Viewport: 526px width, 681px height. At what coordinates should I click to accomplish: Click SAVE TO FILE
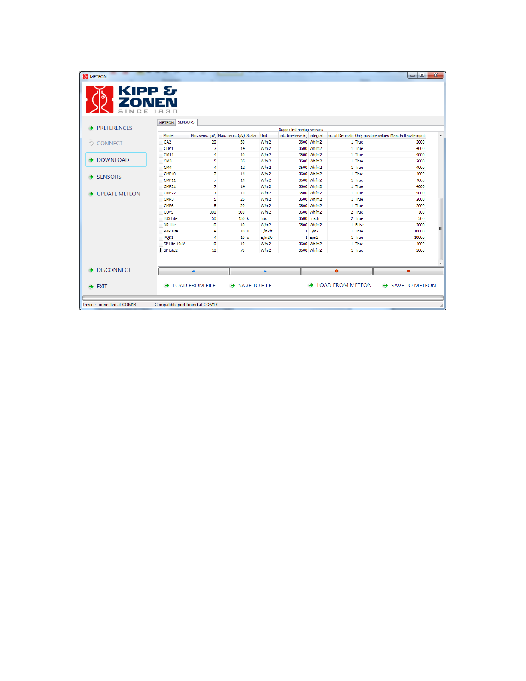click(255, 286)
